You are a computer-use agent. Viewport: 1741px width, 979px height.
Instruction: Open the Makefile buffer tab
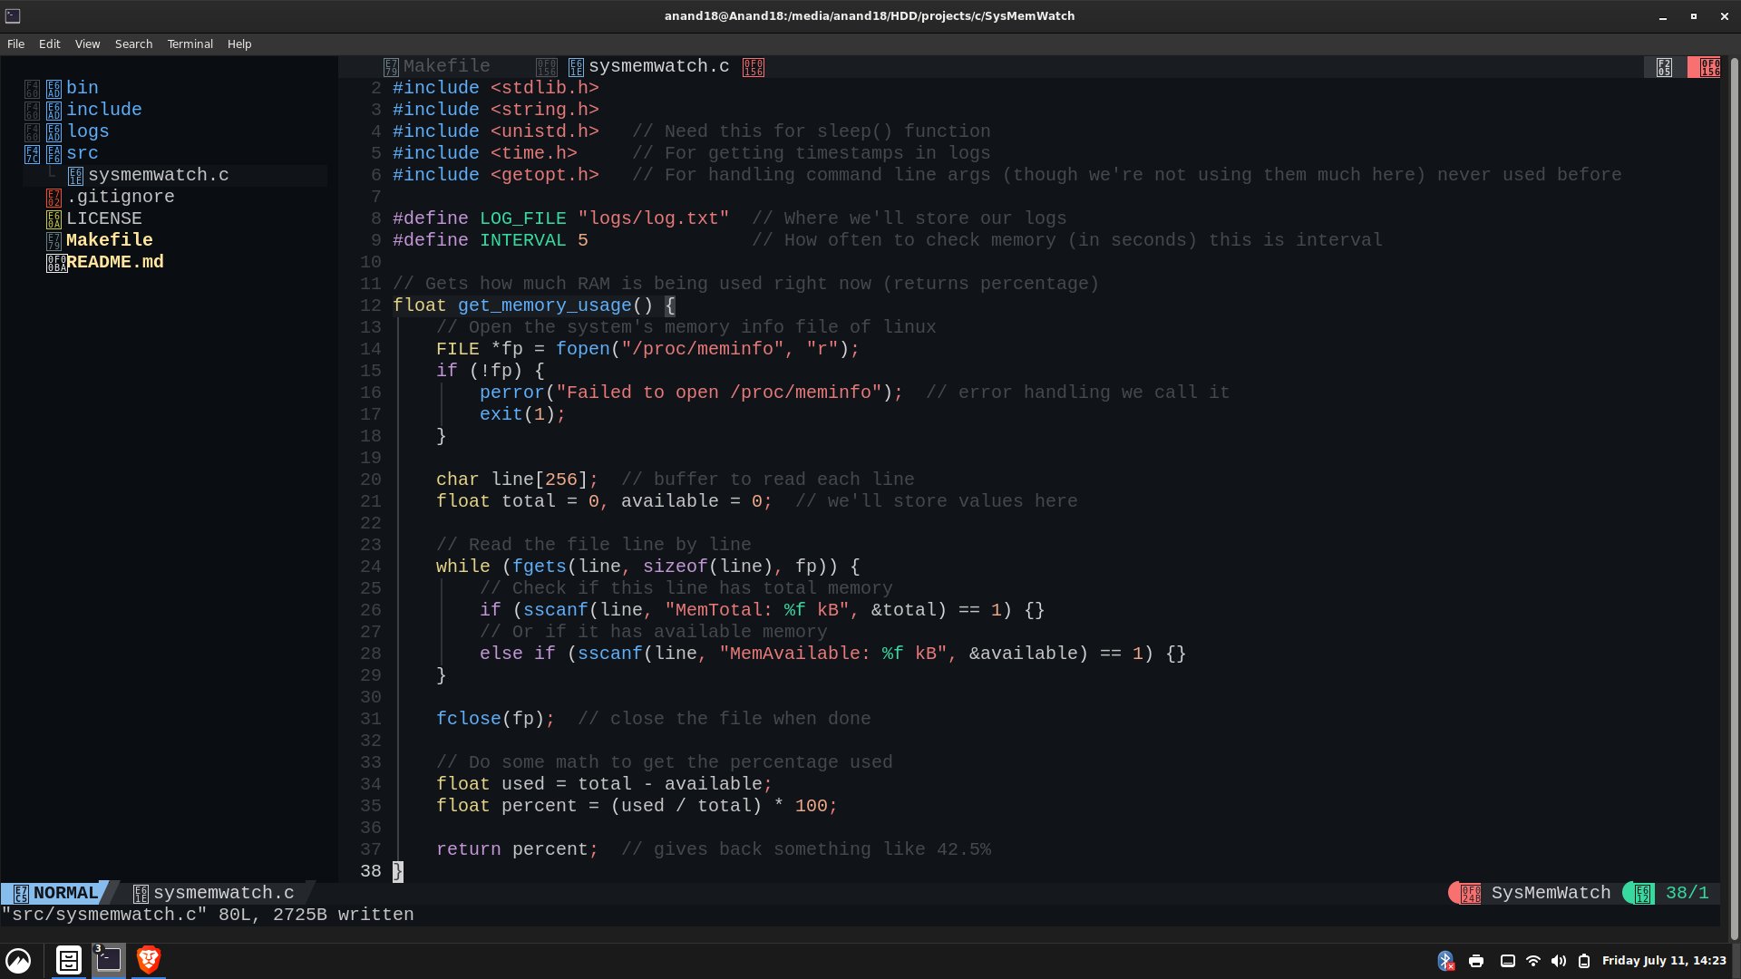pyautogui.click(x=445, y=66)
